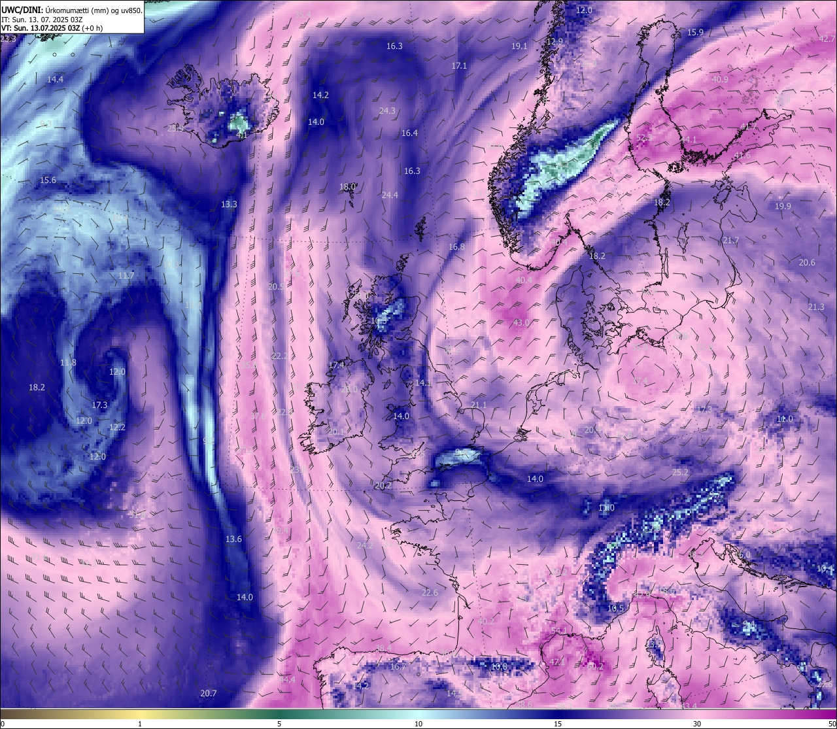The image size is (837, 729).
Task: Click the 22.6 value on the map
Action: tap(430, 592)
